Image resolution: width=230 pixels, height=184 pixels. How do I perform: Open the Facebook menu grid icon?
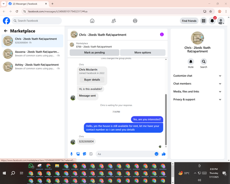tap(203, 21)
